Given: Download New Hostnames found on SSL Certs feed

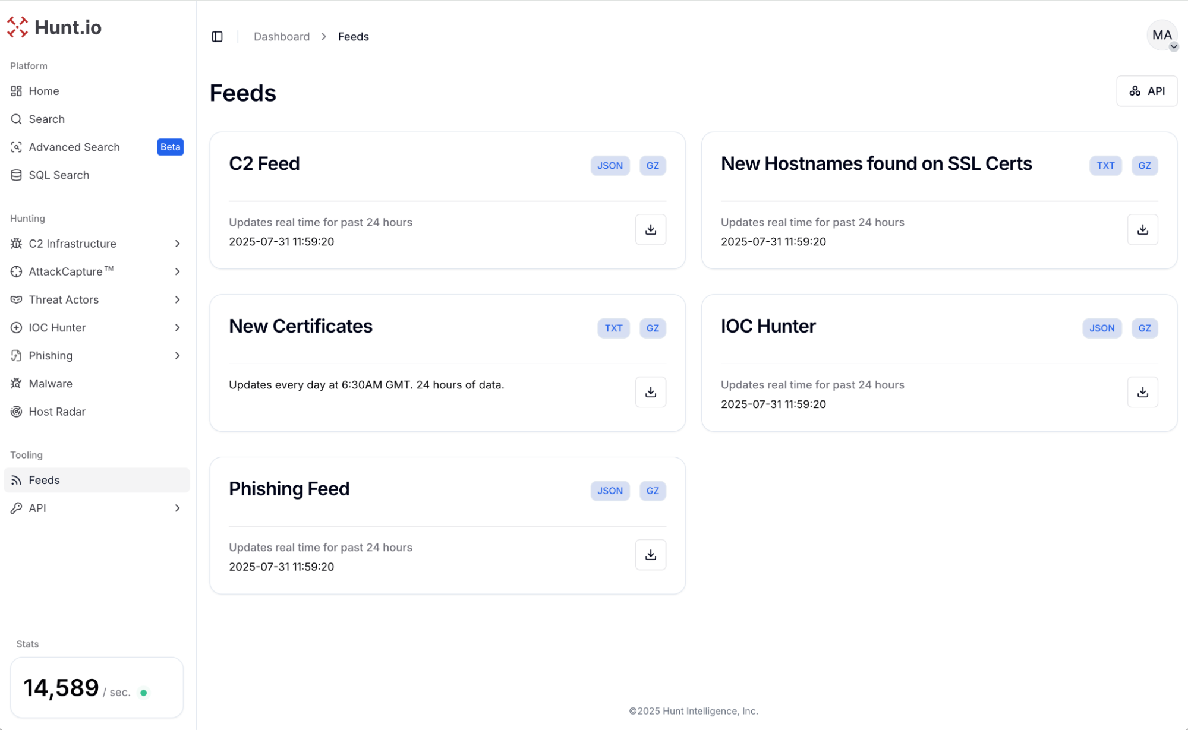Looking at the screenshot, I should (x=1142, y=229).
